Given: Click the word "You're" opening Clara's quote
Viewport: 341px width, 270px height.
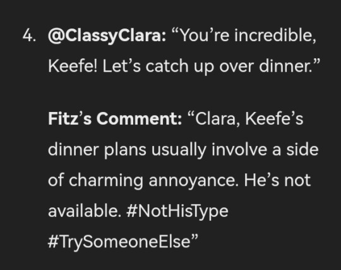Looking at the screenshot, I should [205, 35].
